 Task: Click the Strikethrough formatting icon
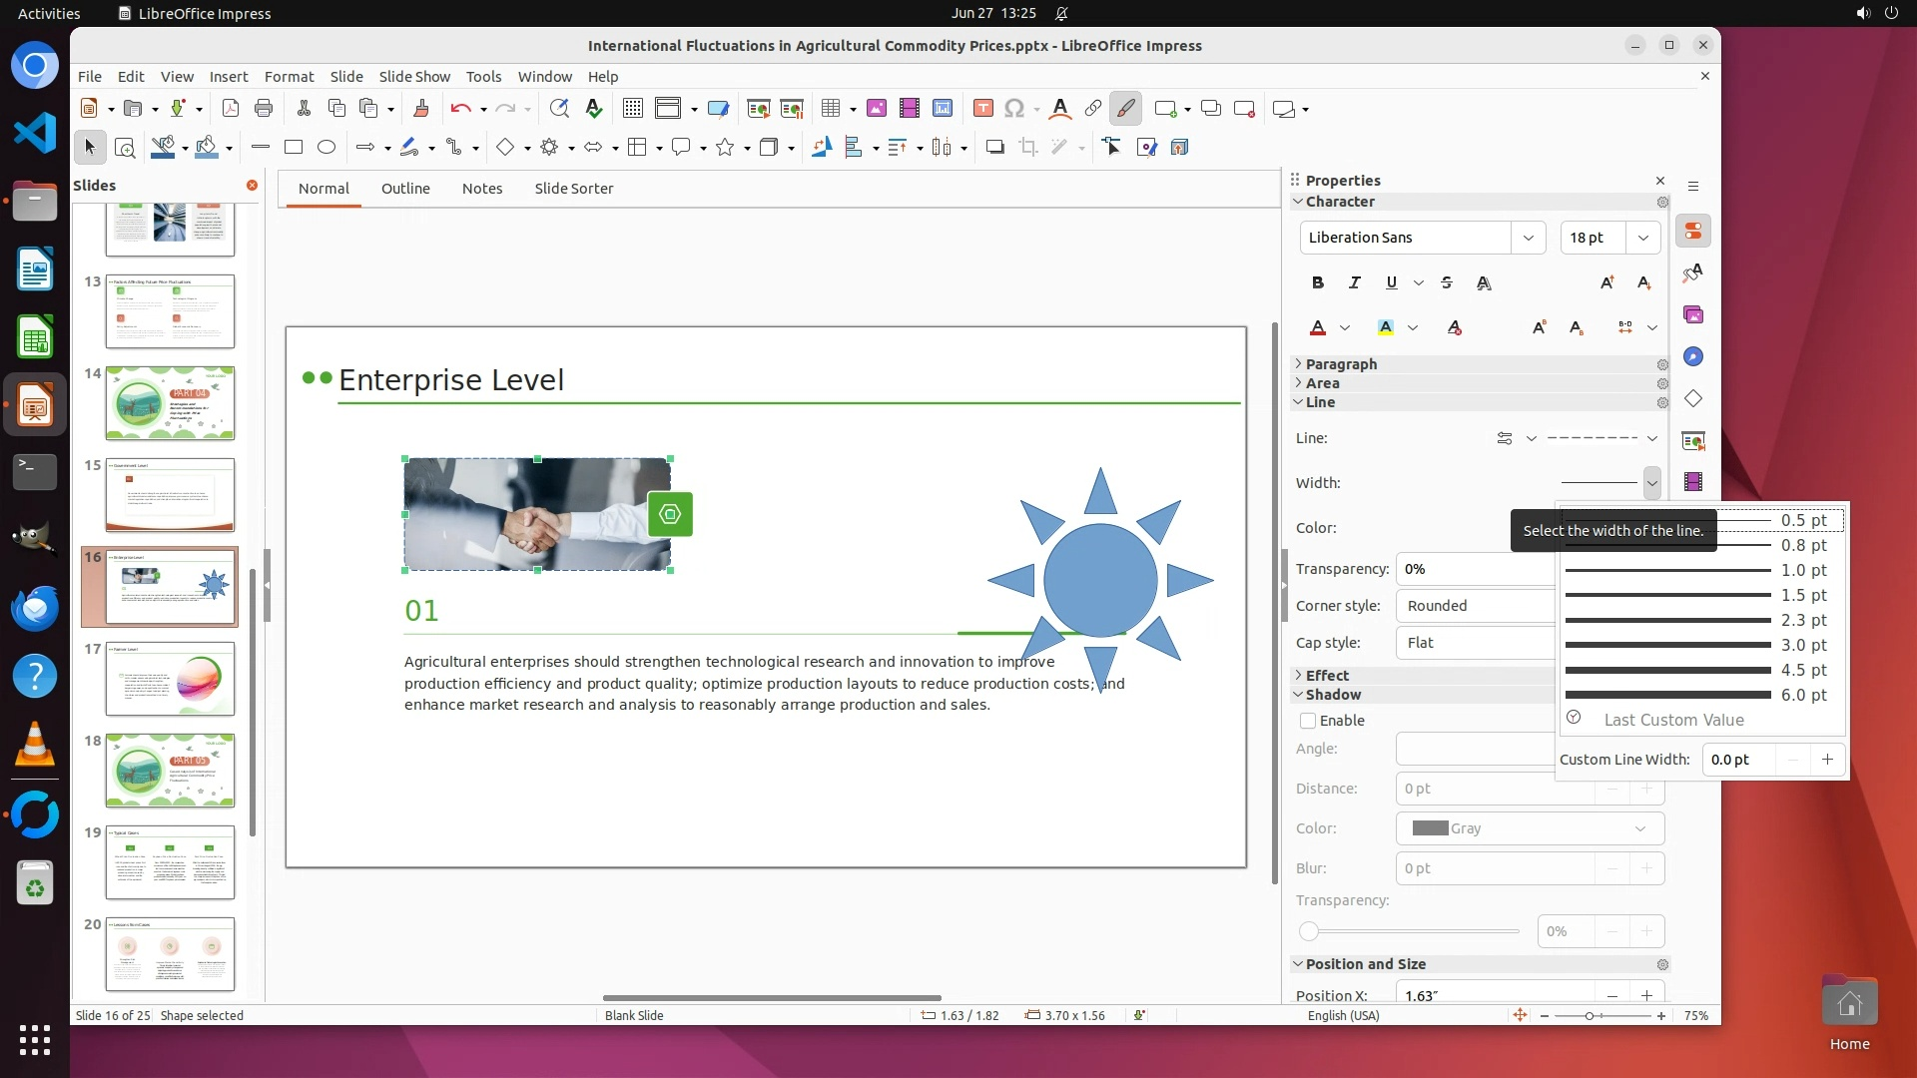point(1447,283)
